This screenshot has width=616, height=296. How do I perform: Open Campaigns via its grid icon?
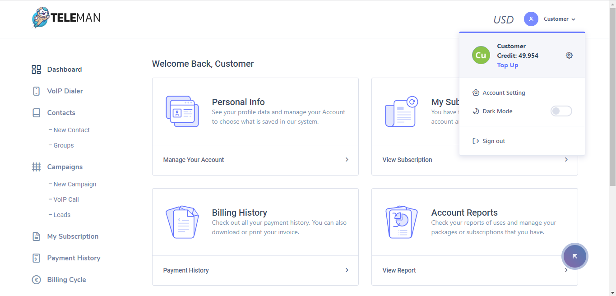tap(36, 166)
